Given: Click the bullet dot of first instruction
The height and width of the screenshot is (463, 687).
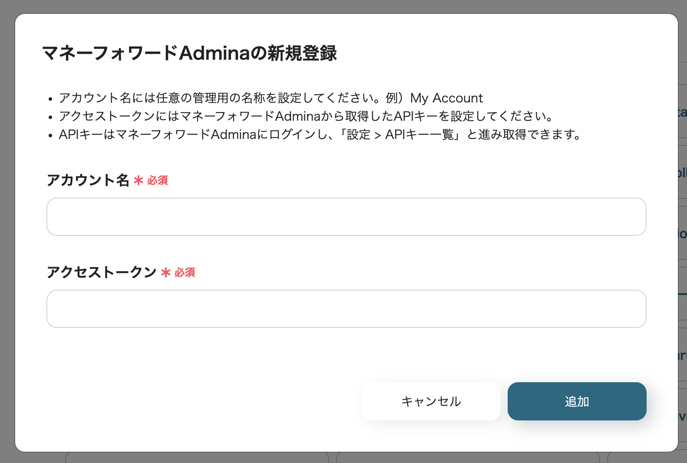Looking at the screenshot, I should (x=51, y=99).
